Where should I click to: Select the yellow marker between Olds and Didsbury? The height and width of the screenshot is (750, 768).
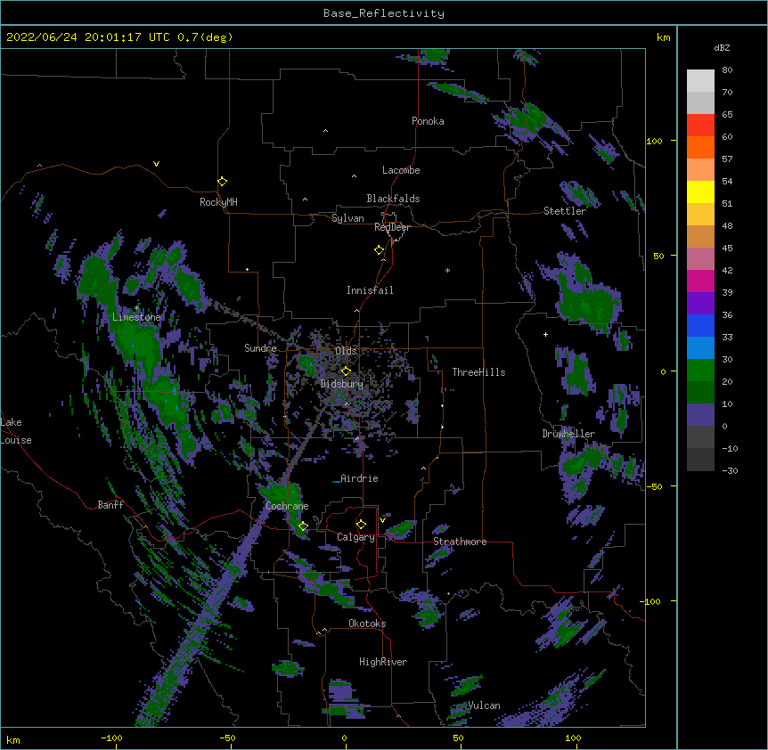coord(346,371)
